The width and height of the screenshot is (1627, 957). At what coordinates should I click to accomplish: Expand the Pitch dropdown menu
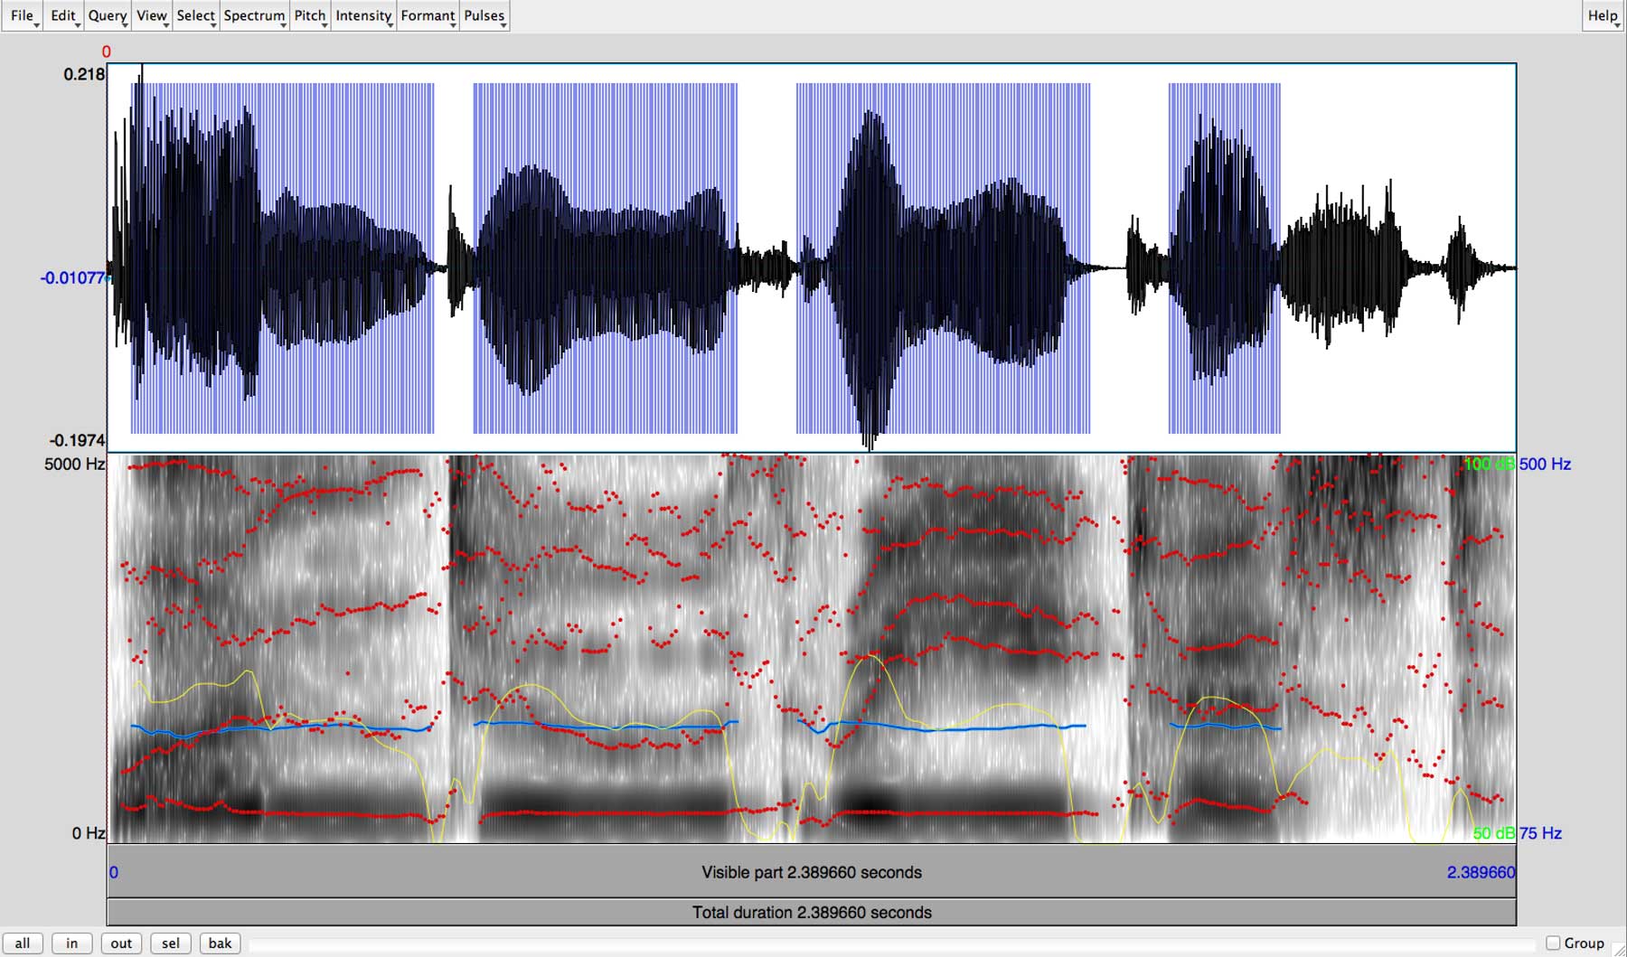pos(310,16)
